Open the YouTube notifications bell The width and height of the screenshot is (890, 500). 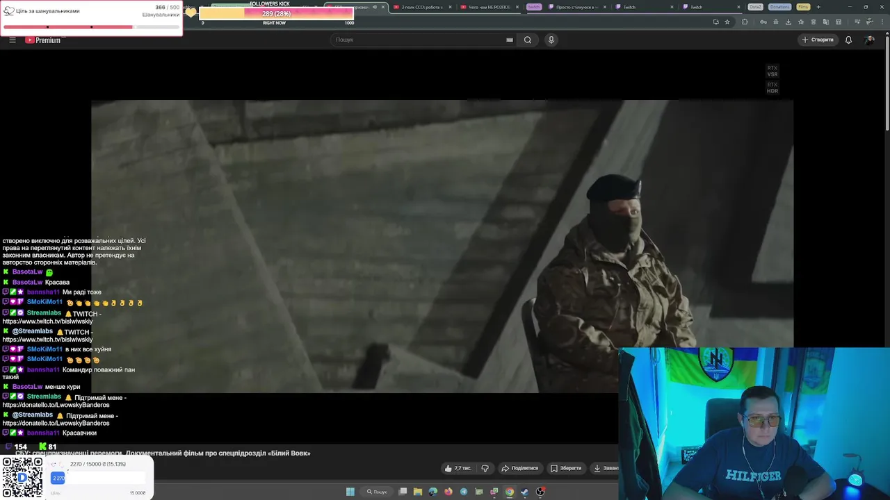(848, 40)
